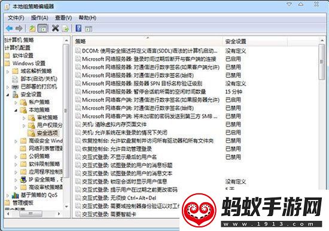Screen dimensions: 329x231
Task: Click the Forward arrow toolbar icon
Action: pos(19,28)
